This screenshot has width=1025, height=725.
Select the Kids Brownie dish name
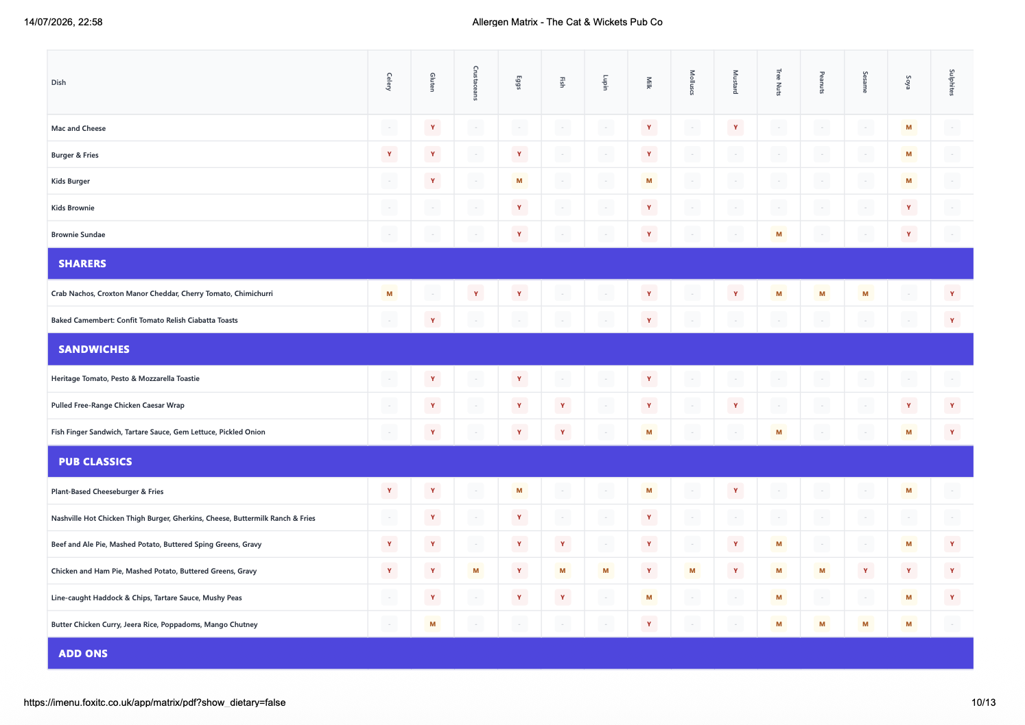pyautogui.click(x=73, y=208)
